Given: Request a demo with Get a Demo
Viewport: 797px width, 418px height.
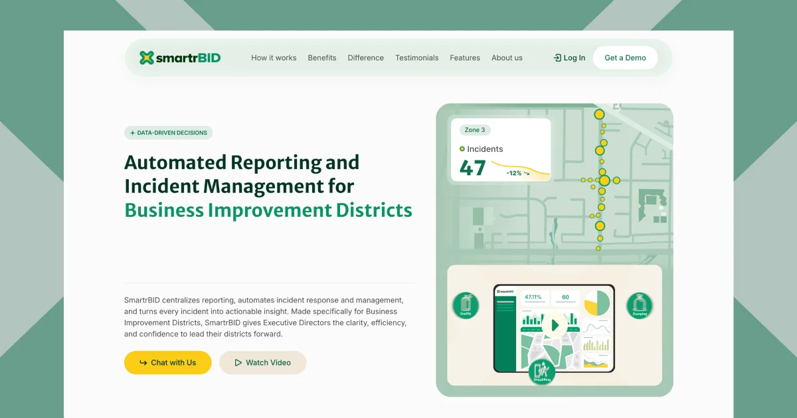Looking at the screenshot, I should tap(625, 58).
